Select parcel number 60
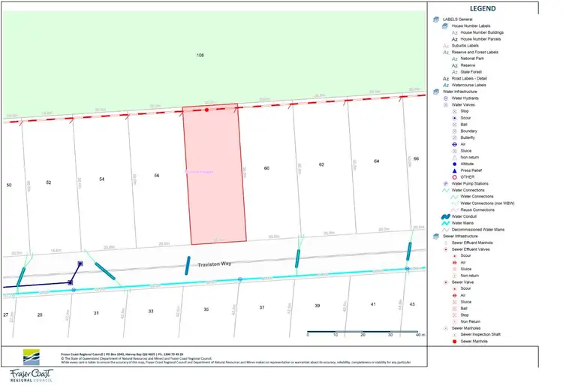 266,168
